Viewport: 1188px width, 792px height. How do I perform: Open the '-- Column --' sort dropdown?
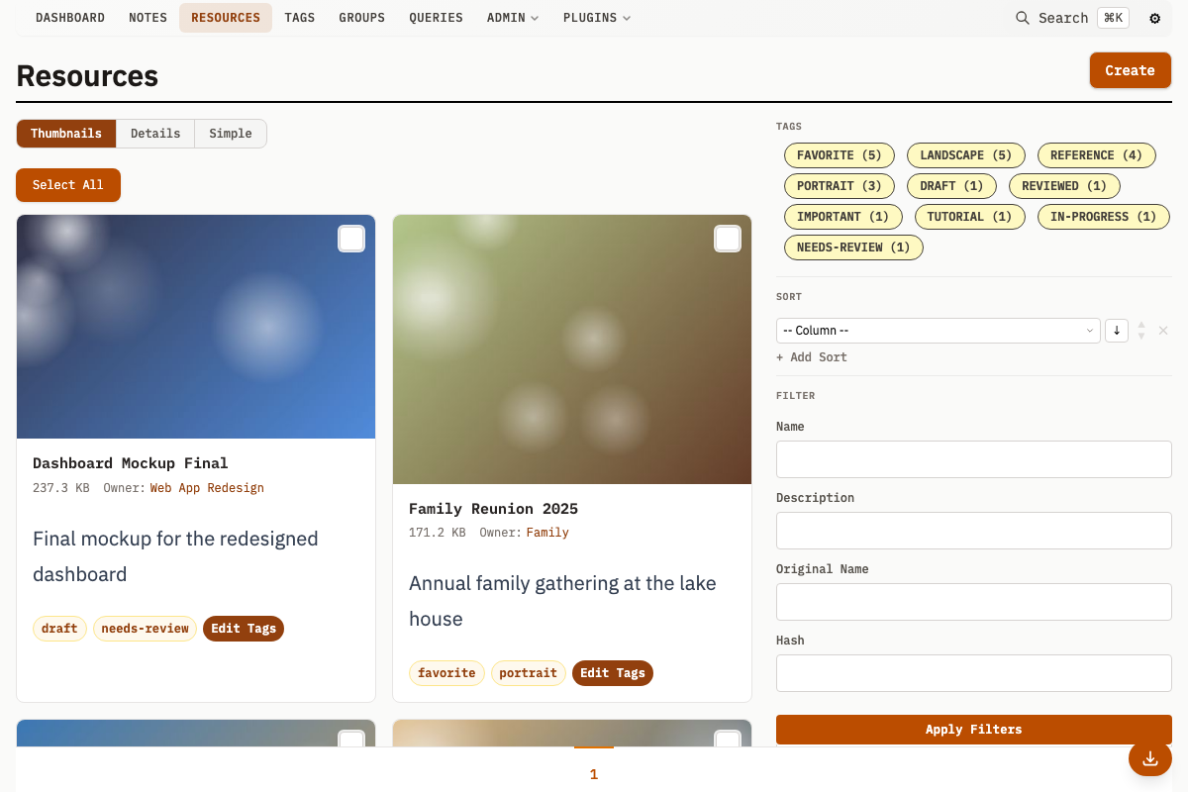coord(938,330)
